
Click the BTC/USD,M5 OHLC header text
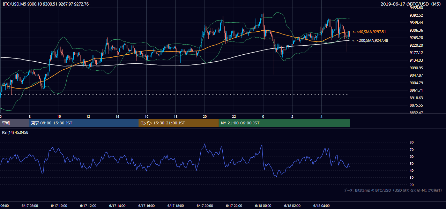(45, 4)
